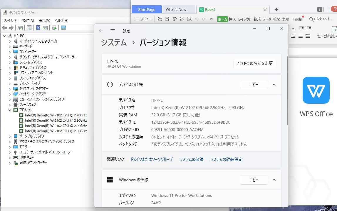
Task: Add a new tab with the plus icon
Action: [x=276, y=9]
